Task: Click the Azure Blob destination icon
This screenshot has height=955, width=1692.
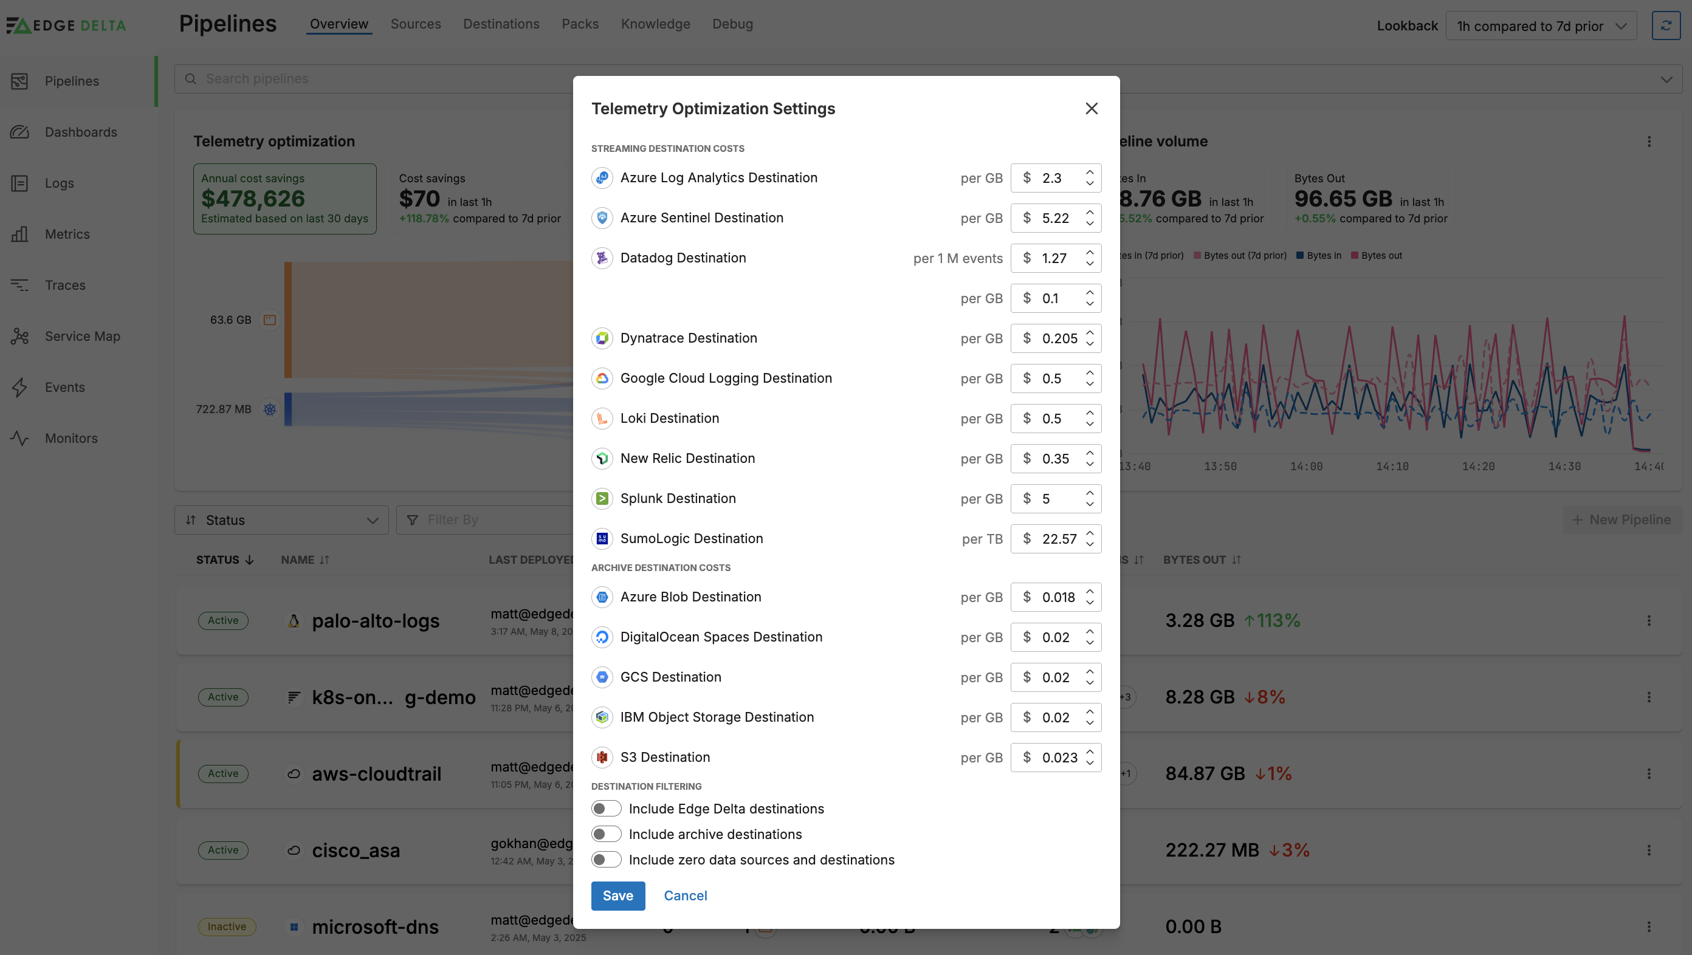Action: pyautogui.click(x=602, y=597)
